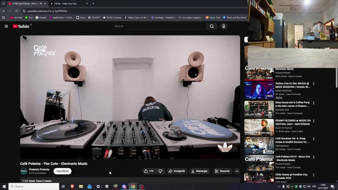Click the Recortar clip button

pos(222,171)
